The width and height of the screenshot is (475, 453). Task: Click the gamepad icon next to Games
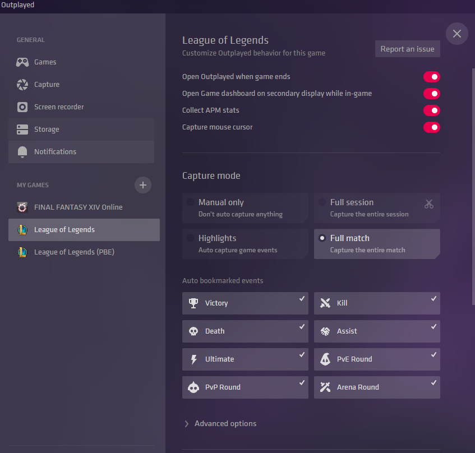(22, 62)
